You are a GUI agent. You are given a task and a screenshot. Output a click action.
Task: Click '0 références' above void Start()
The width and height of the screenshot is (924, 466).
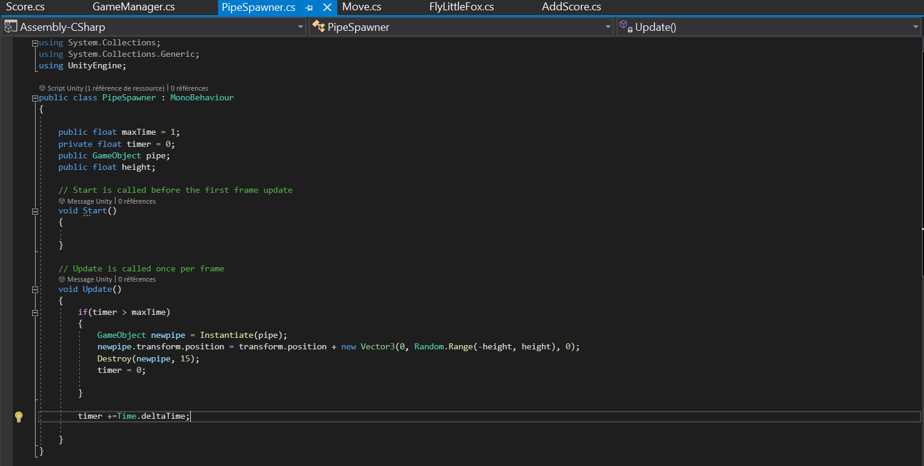[137, 201]
